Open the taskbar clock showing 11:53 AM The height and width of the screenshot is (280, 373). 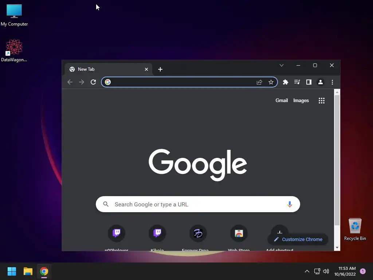tap(345, 271)
